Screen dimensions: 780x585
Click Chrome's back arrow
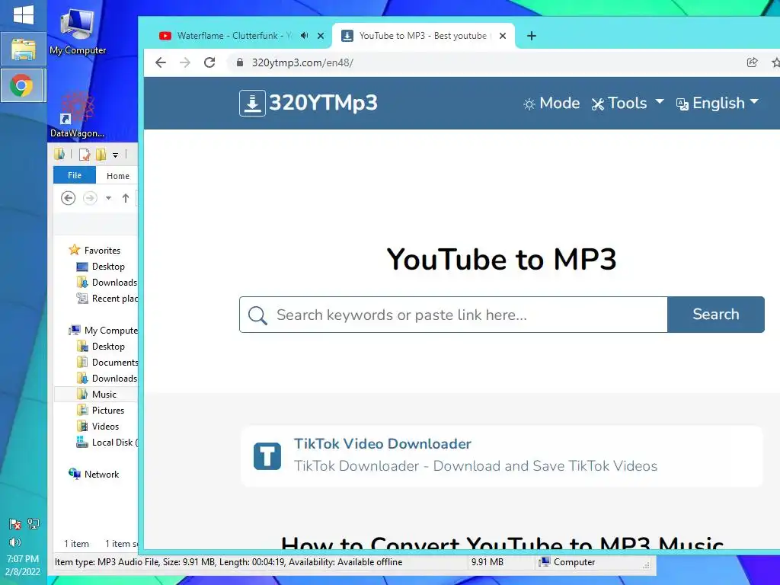click(x=161, y=62)
